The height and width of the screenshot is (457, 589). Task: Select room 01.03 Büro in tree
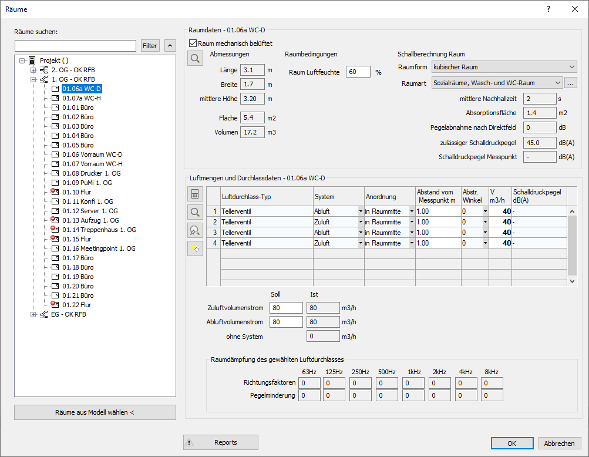(x=78, y=126)
